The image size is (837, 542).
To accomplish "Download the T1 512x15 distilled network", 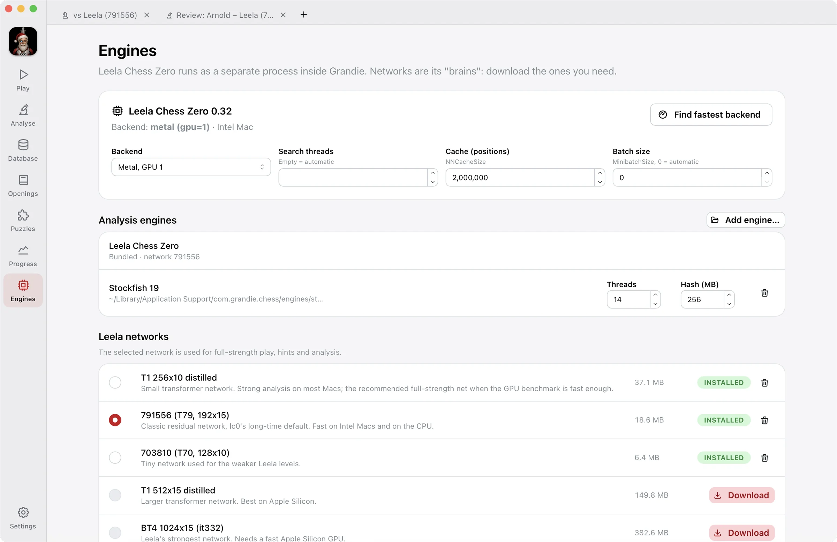I will 742,495.
